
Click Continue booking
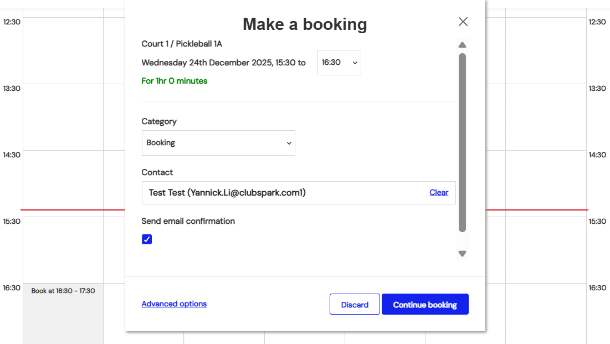tap(425, 305)
